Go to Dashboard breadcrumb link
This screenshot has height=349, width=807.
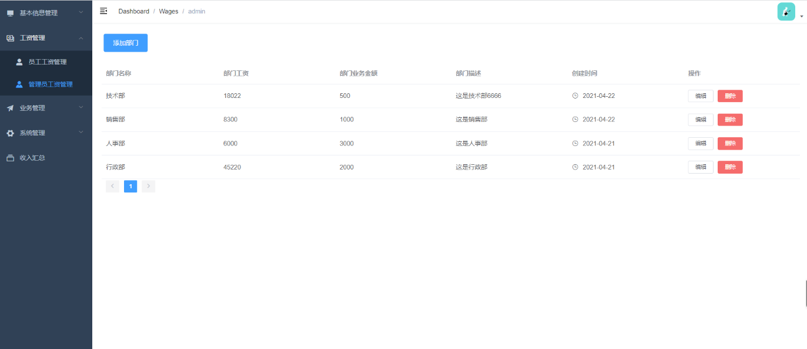[x=134, y=11]
